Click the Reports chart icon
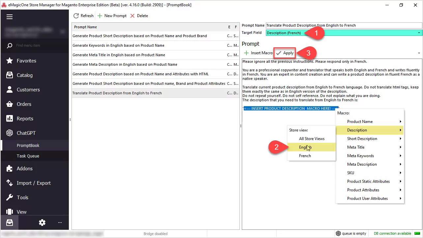Screen dimensions: 423x238 [10, 119]
